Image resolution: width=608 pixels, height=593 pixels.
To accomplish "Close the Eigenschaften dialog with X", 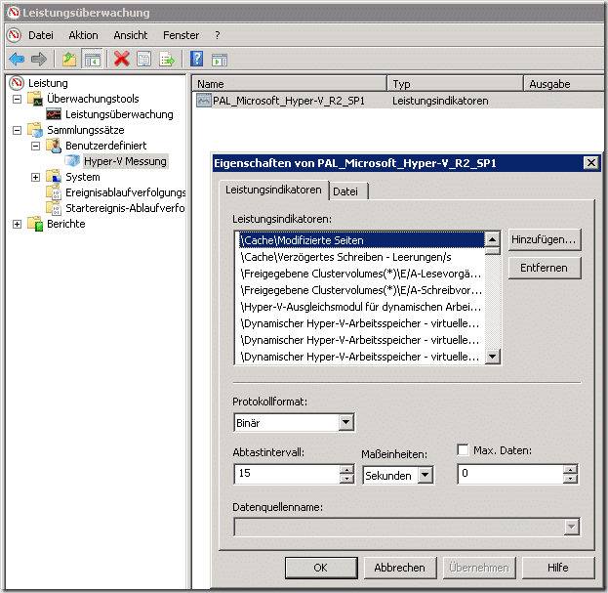I will click(x=591, y=162).
